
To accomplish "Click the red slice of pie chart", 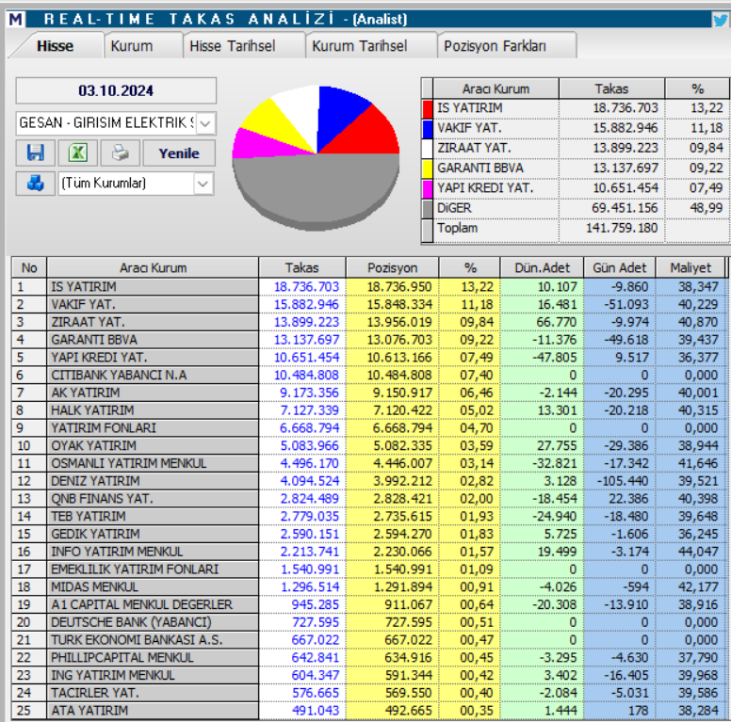I will (x=370, y=136).
